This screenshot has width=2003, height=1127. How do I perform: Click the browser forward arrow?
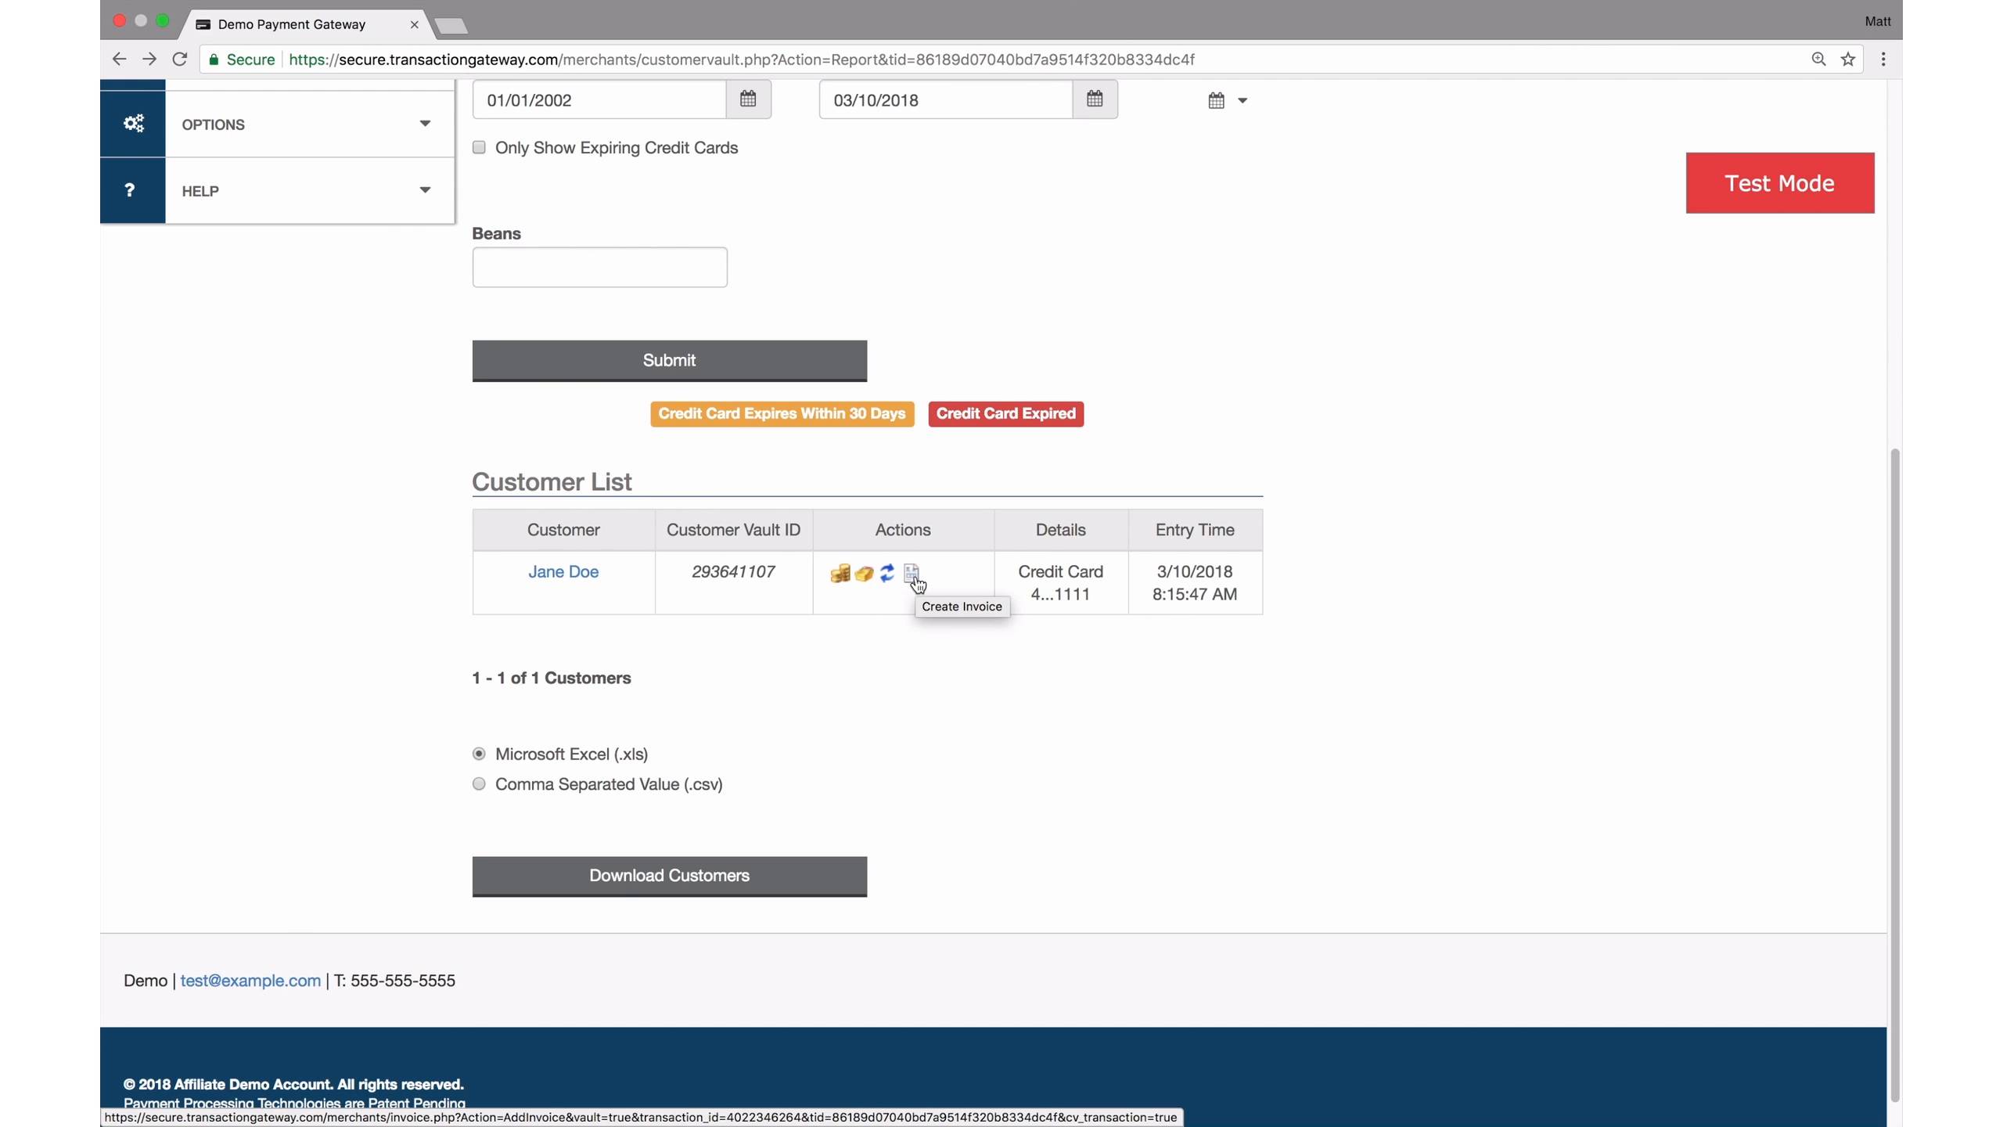point(149,59)
